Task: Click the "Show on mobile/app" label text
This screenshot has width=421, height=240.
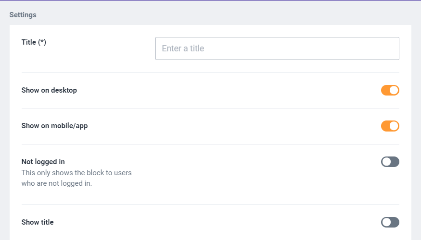Action: pos(54,126)
